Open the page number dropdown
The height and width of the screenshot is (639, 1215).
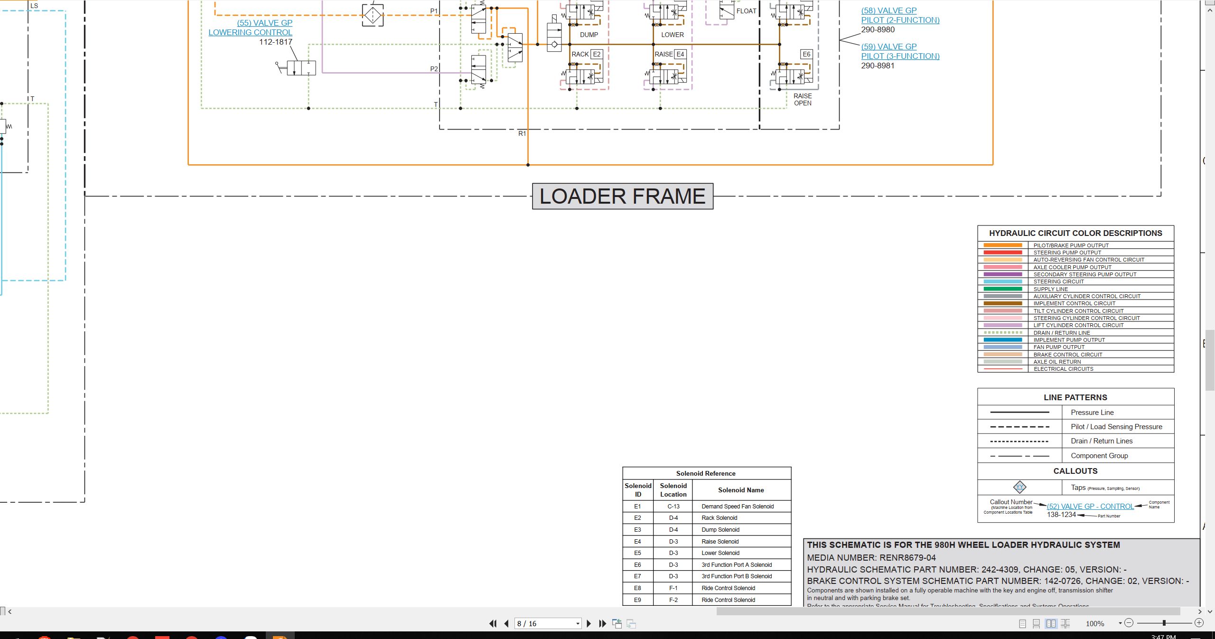point(578,624)
